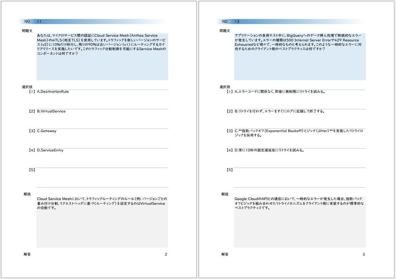Click 問題文 label on question 12 page
Image resolution: width=396 pixels, height=279 pixels.
[x=225, y=31]
